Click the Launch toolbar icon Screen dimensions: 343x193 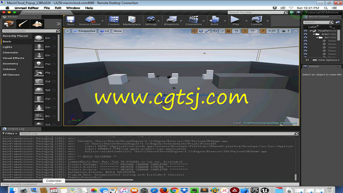[x=256, y=21]
